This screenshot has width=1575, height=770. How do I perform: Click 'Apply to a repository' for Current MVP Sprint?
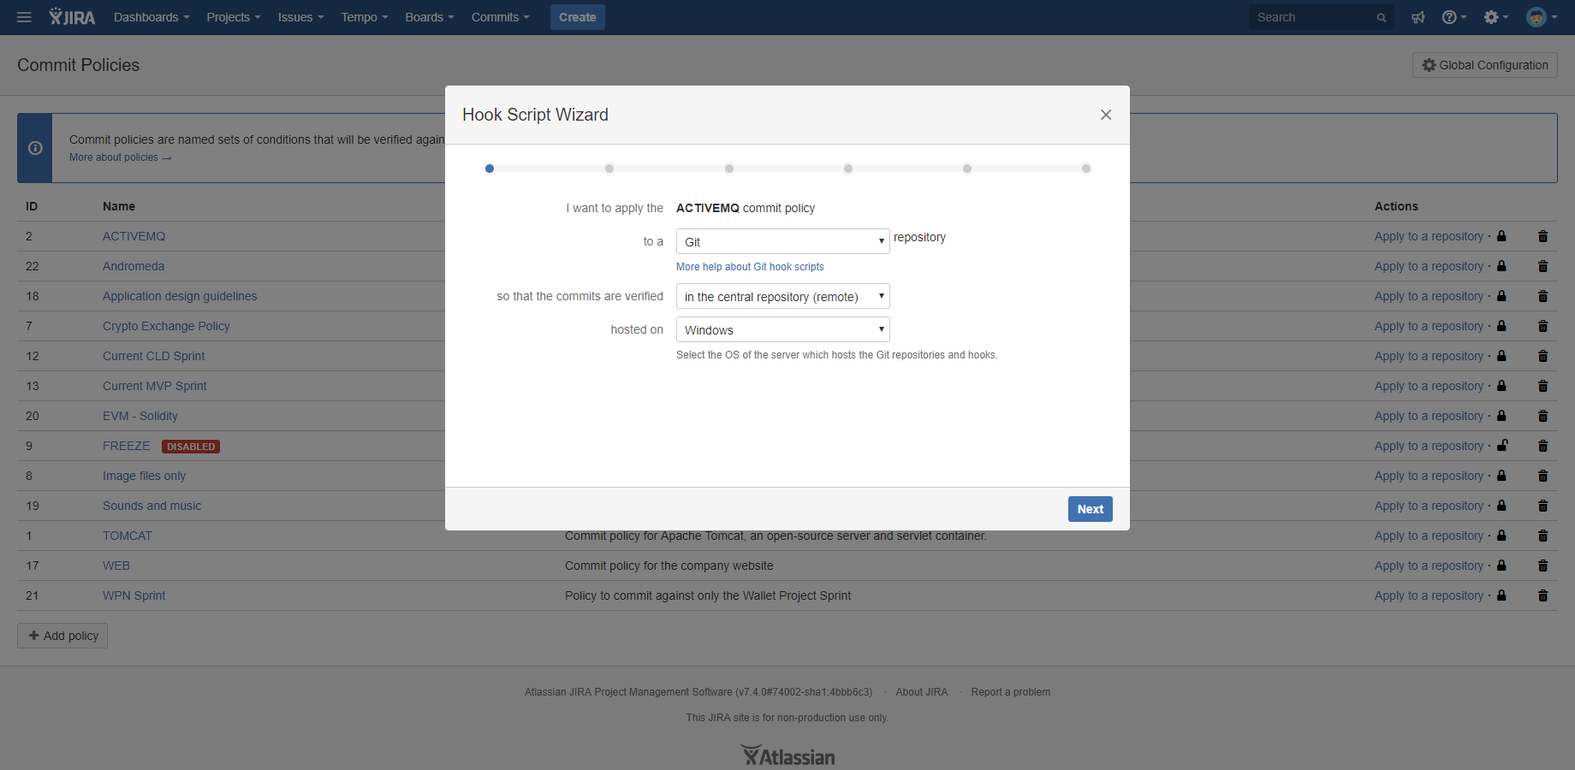click(1429, 386)
